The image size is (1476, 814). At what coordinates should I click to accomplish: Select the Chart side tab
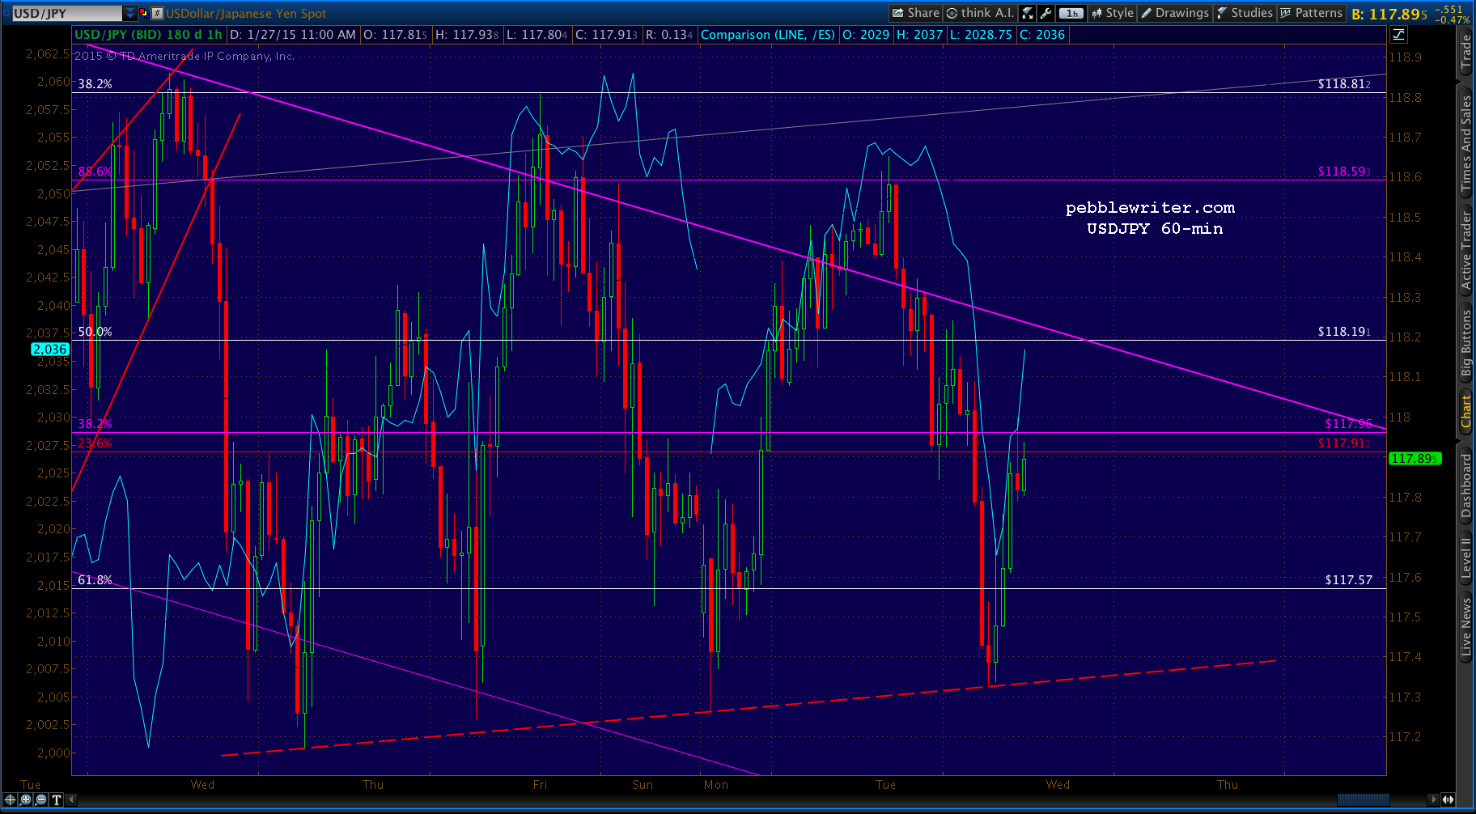coord(1465,411)
